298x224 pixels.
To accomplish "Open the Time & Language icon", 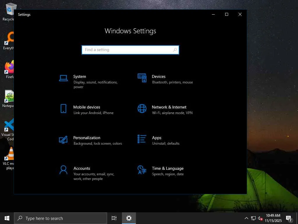I will tap(142, 170).
